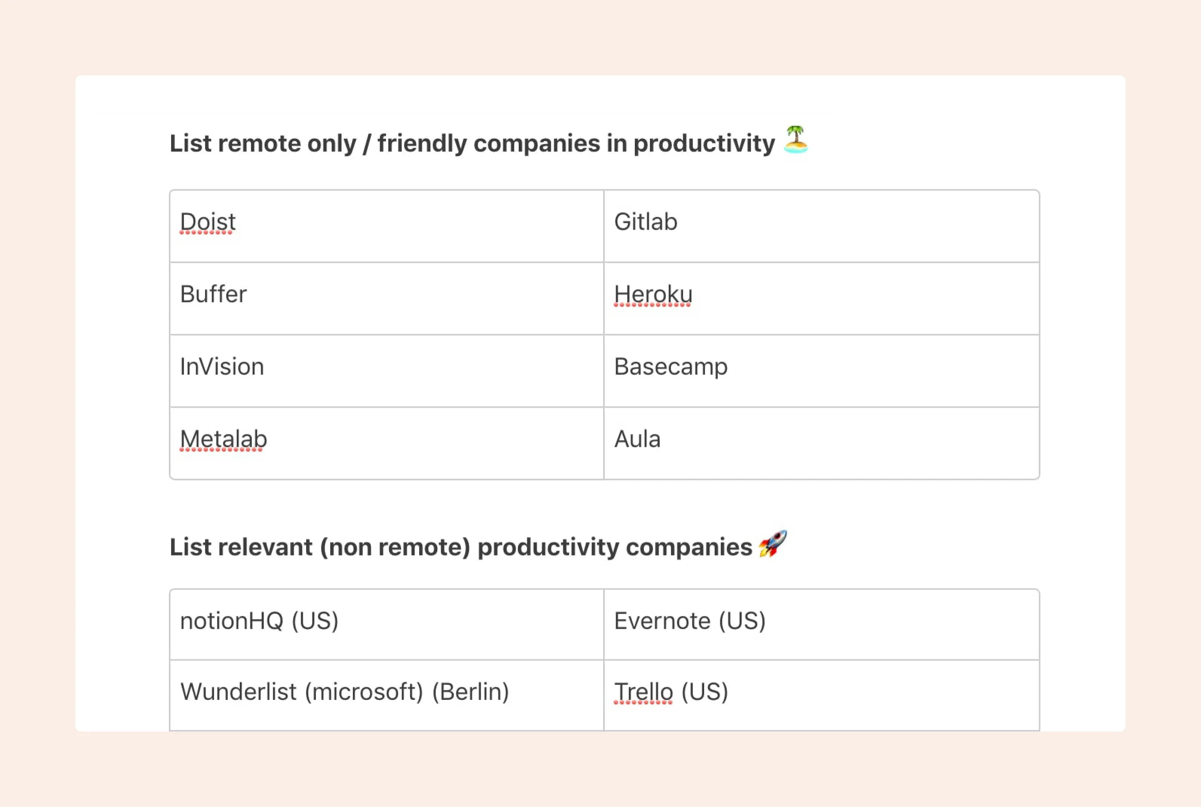Screen dimensions: 1201x807
Task: Select the Doist table cell
Action: [387, 227]
